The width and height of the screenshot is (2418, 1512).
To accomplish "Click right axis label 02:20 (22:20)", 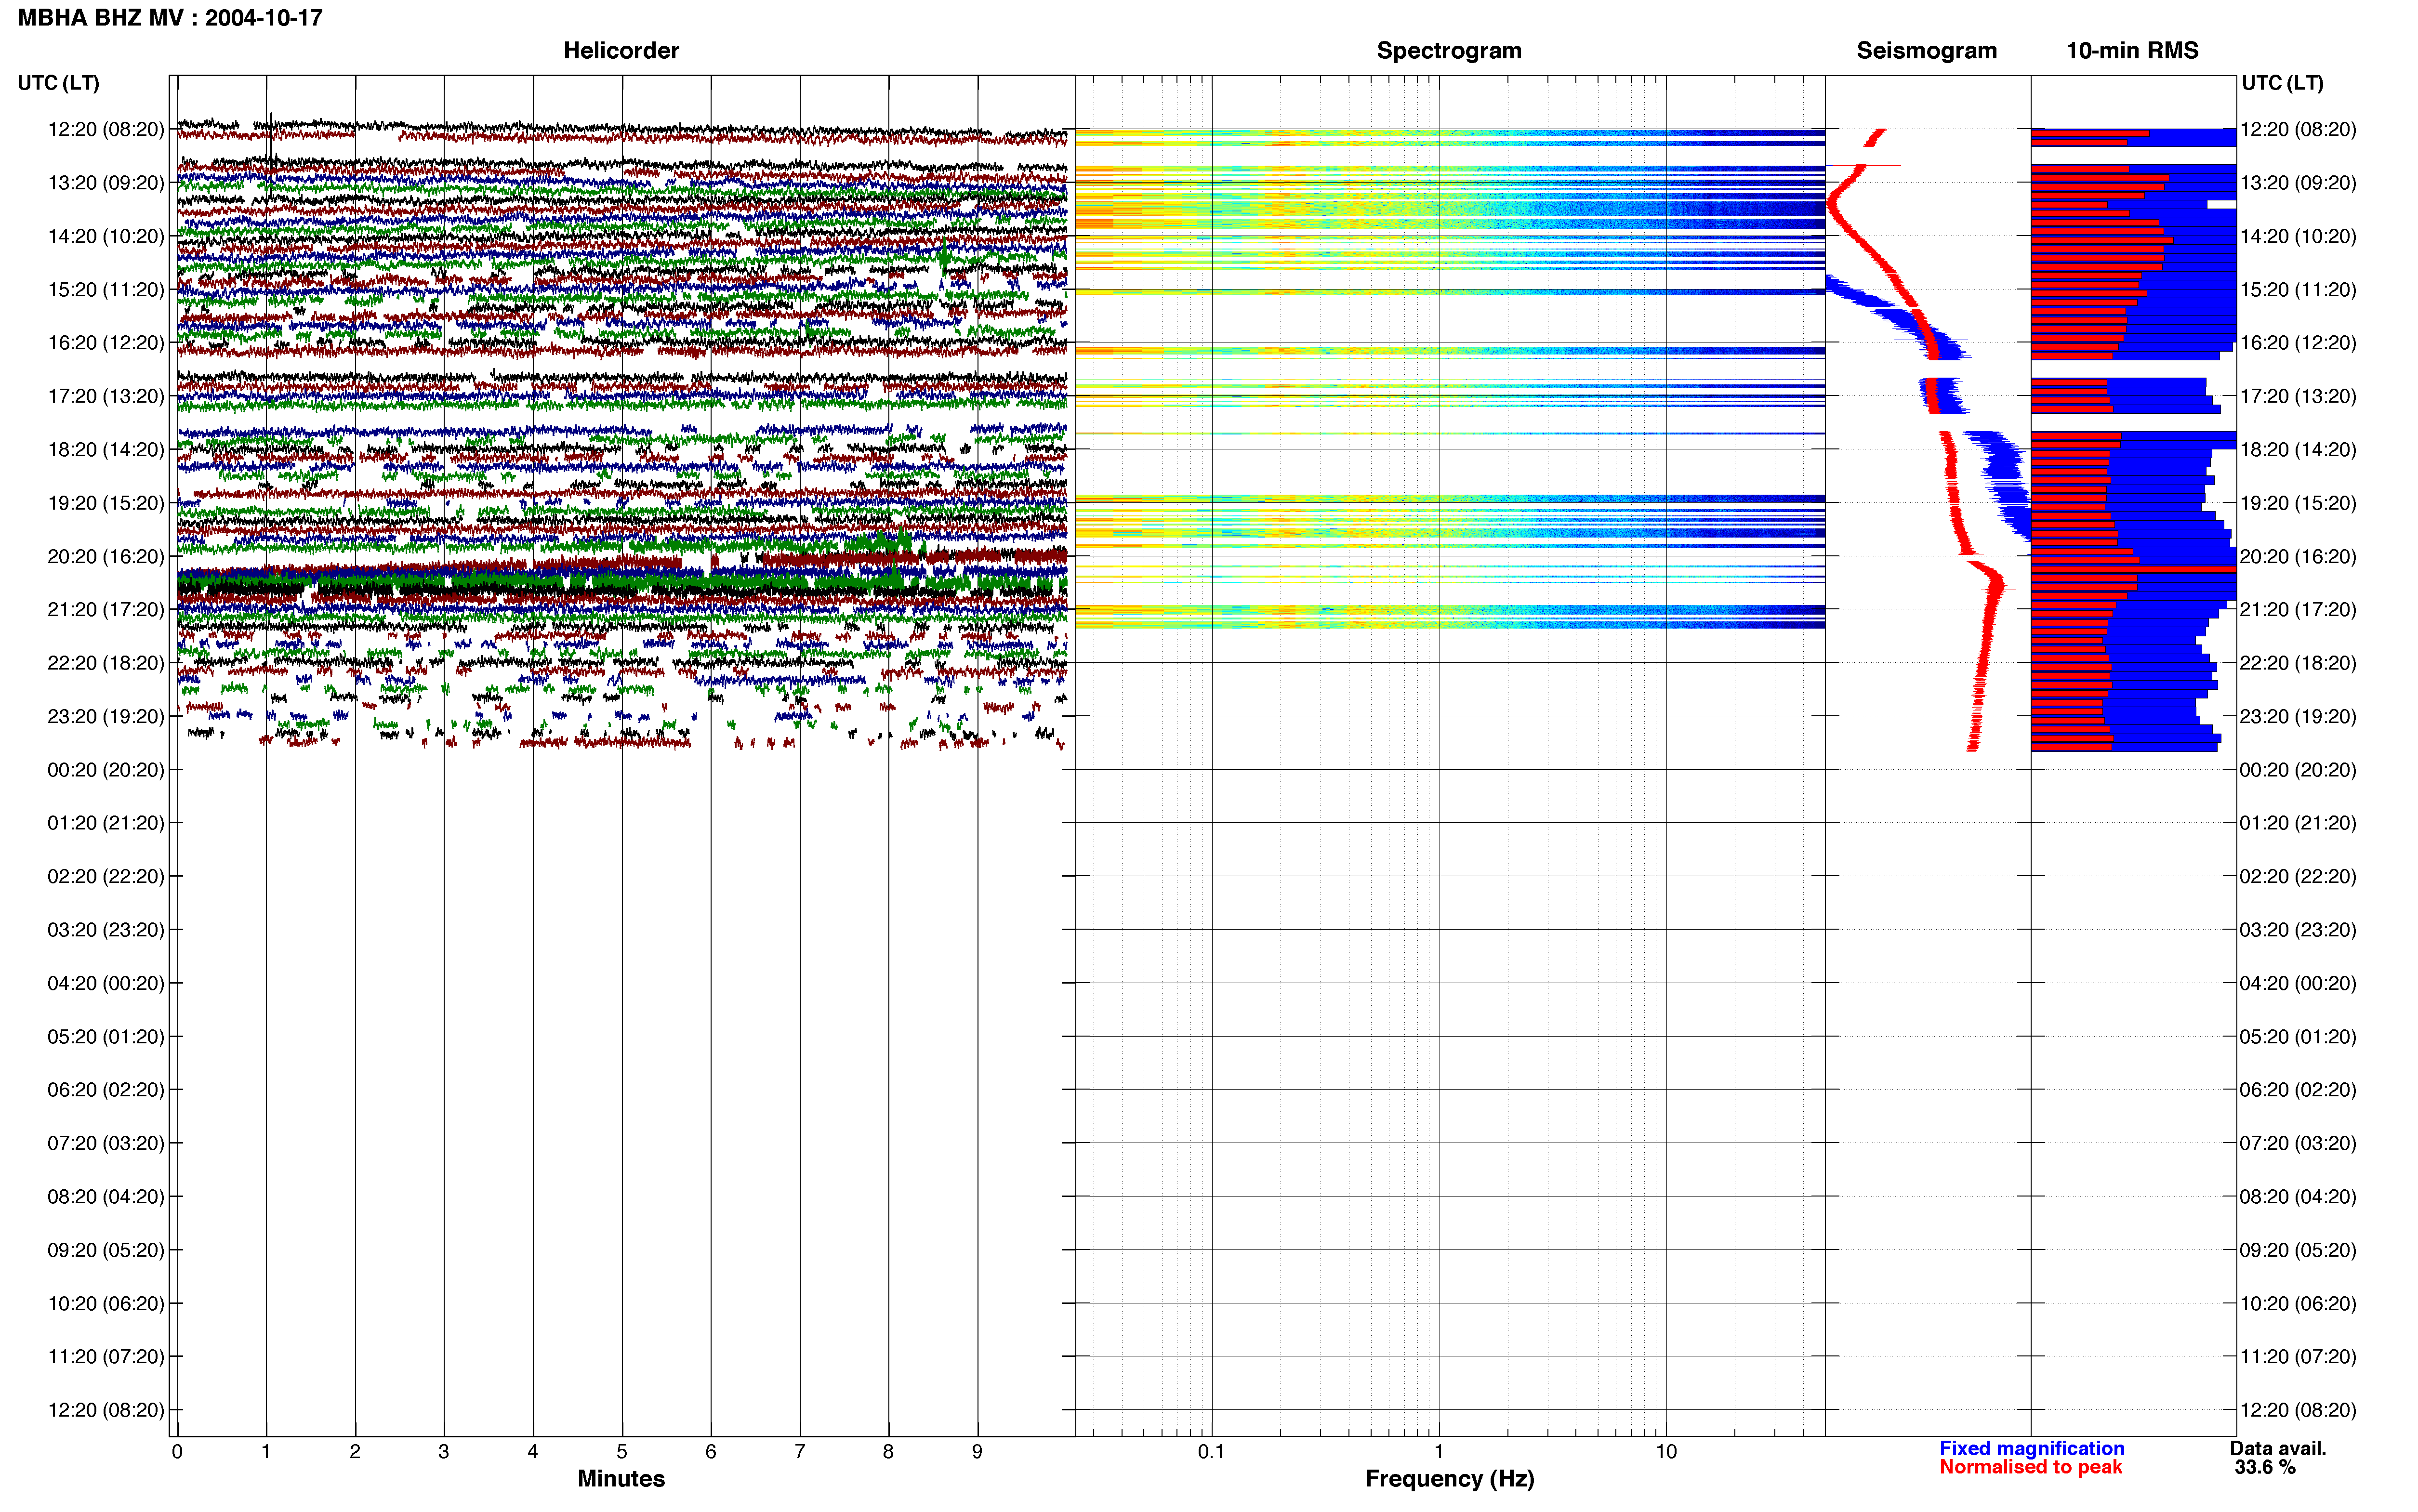I will (2298, 876).
